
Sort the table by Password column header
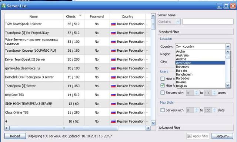[97, 16]
